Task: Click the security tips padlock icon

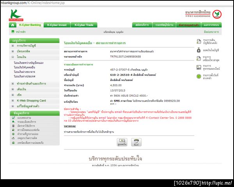Action: (13, 143)
